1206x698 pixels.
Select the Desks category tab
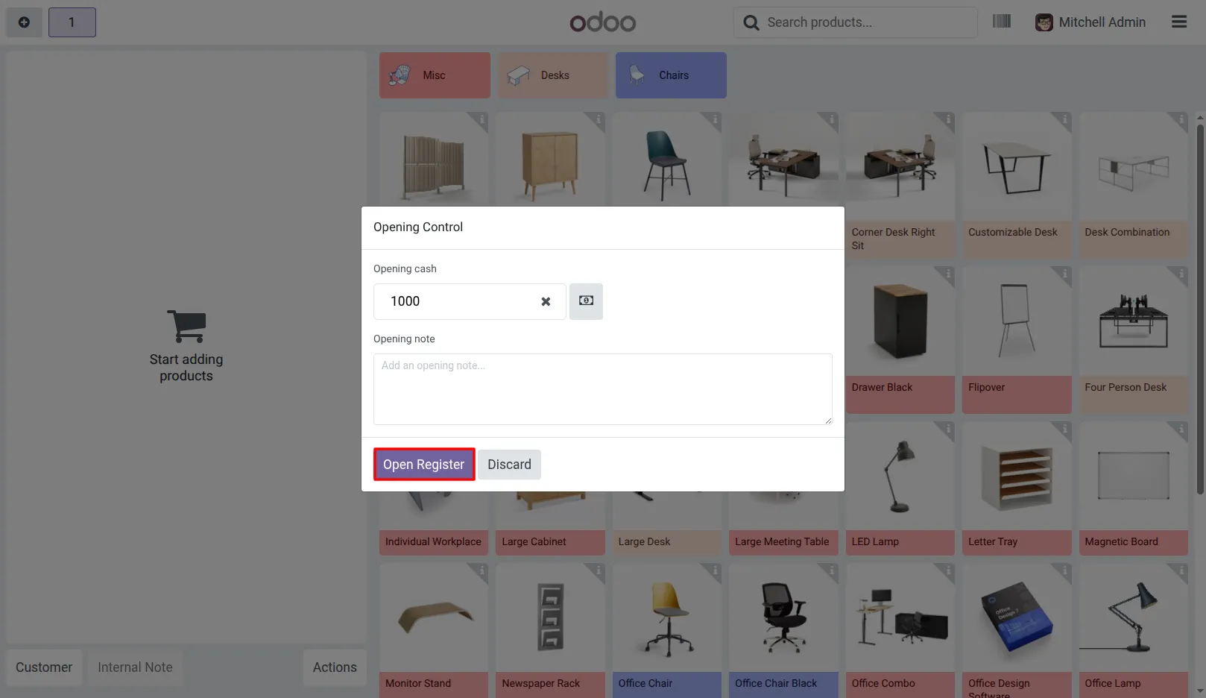coord(552,75)
